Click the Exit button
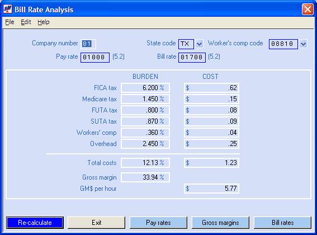This screenshot has width=317, height=235. pos(96,223)
